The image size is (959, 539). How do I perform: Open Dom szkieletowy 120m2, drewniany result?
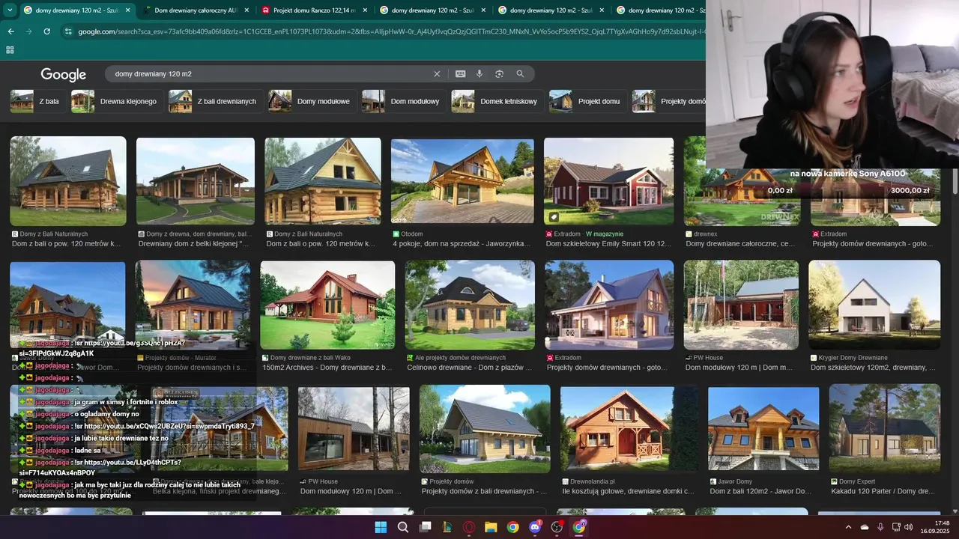pyautogui.click(x=873, y=368)
